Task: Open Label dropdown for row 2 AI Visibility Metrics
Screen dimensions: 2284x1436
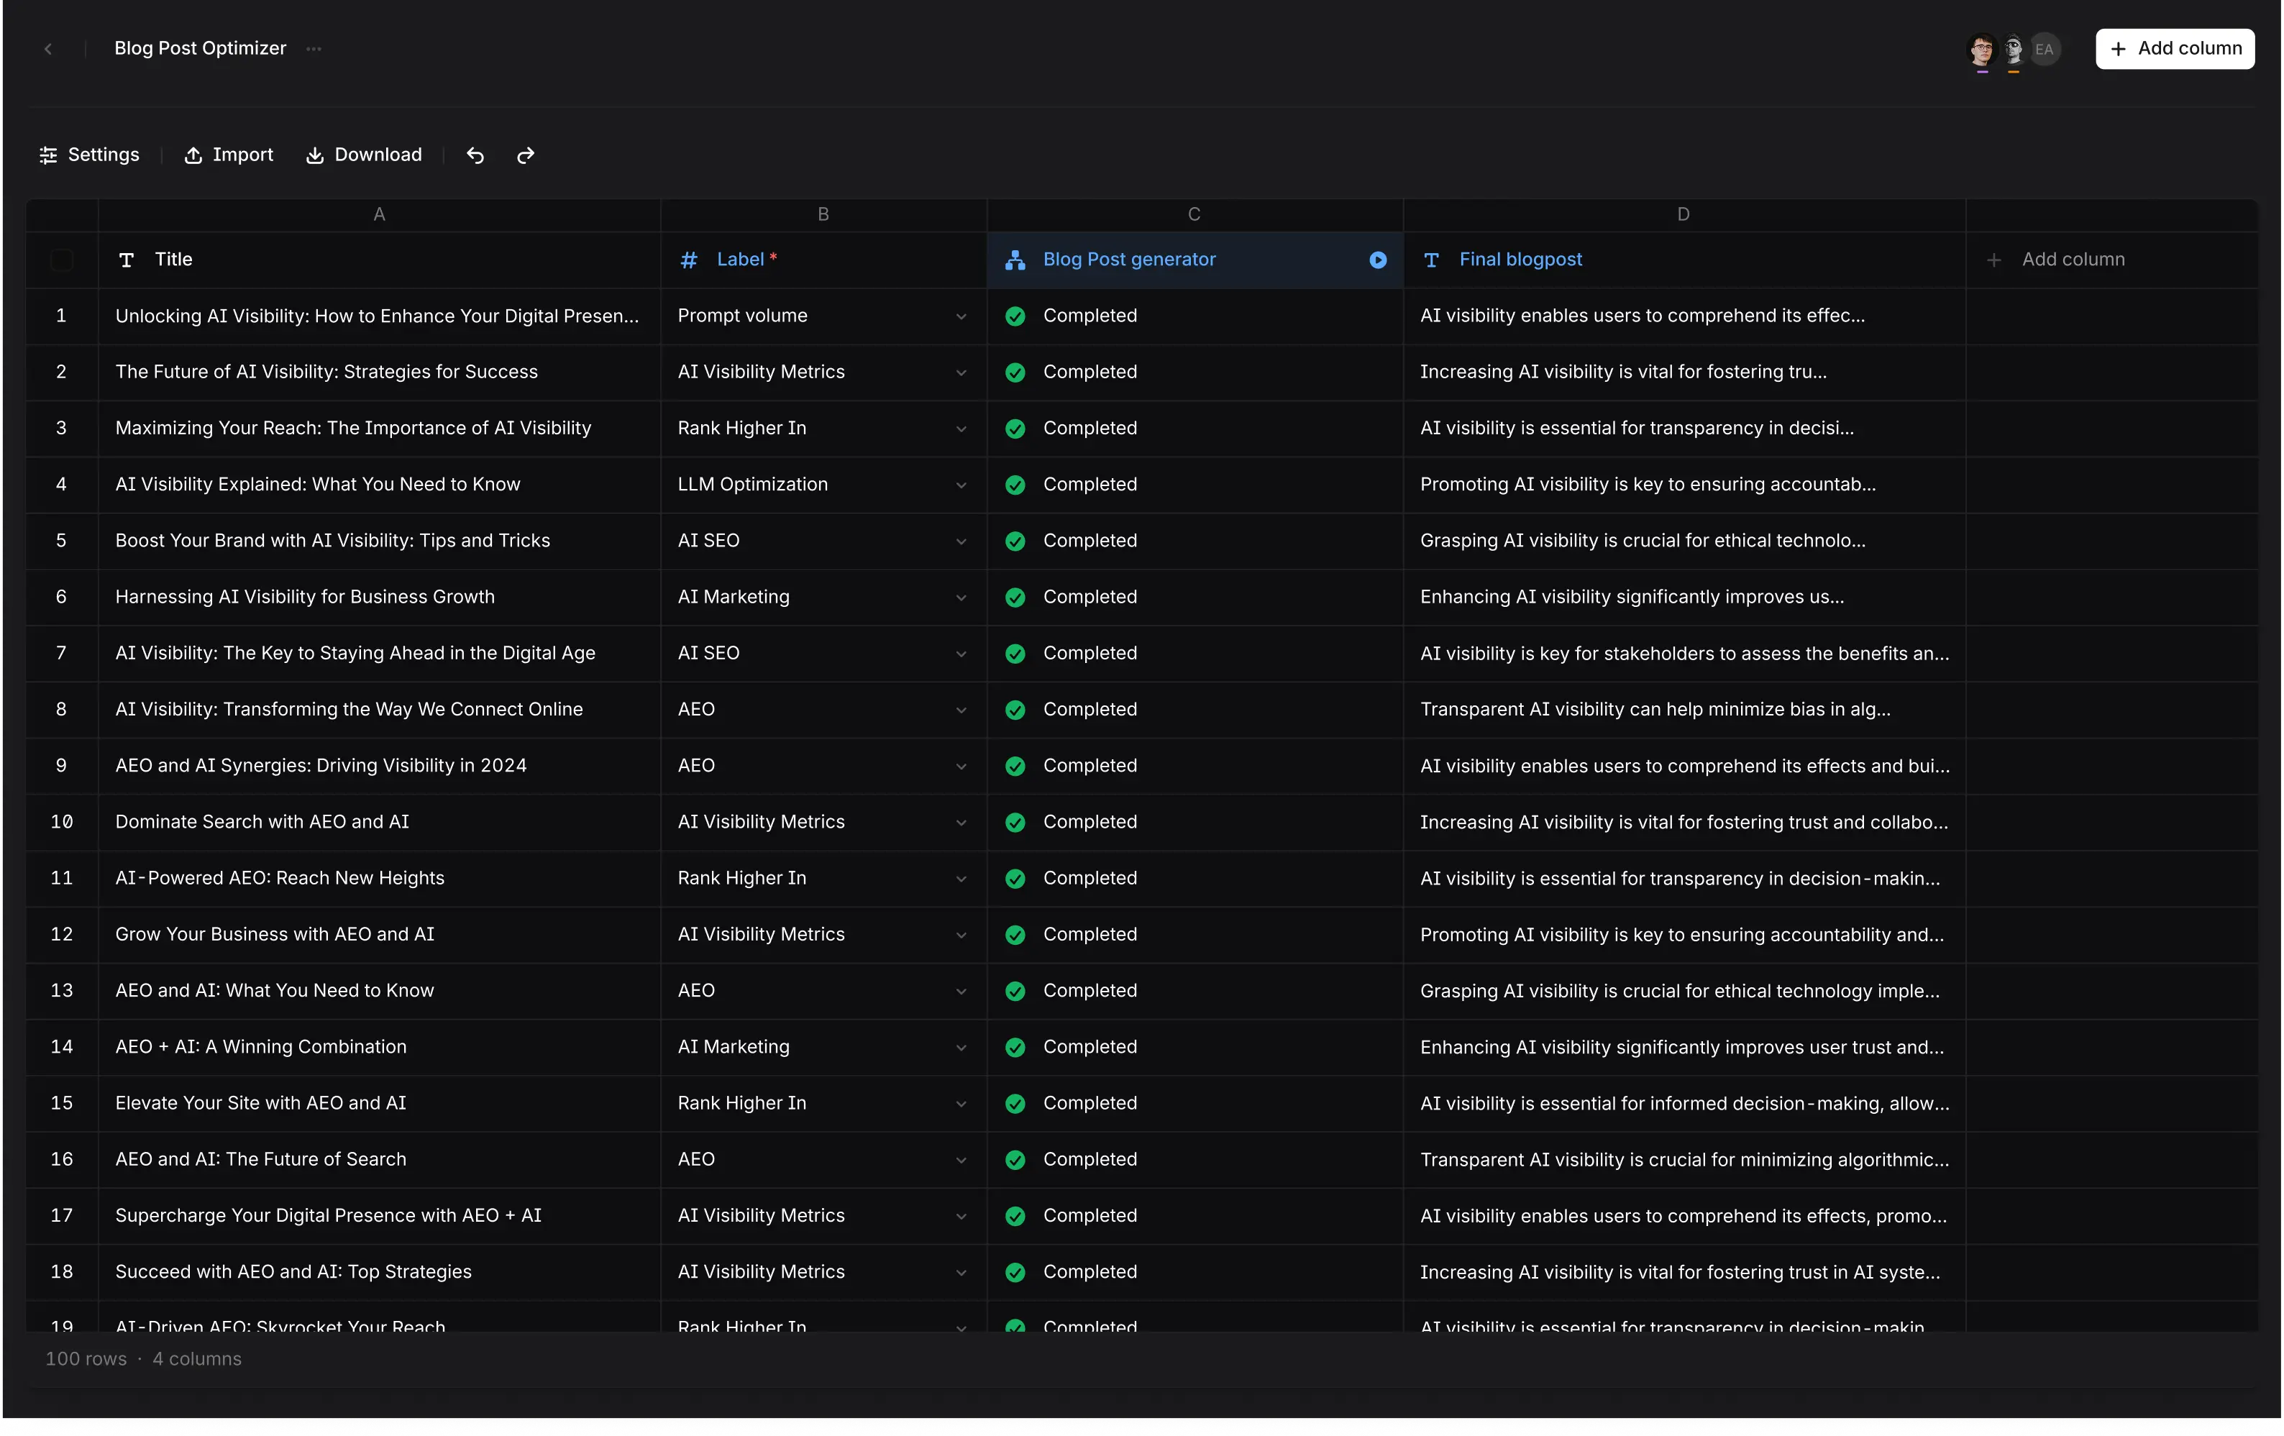Action: [961, 372]
